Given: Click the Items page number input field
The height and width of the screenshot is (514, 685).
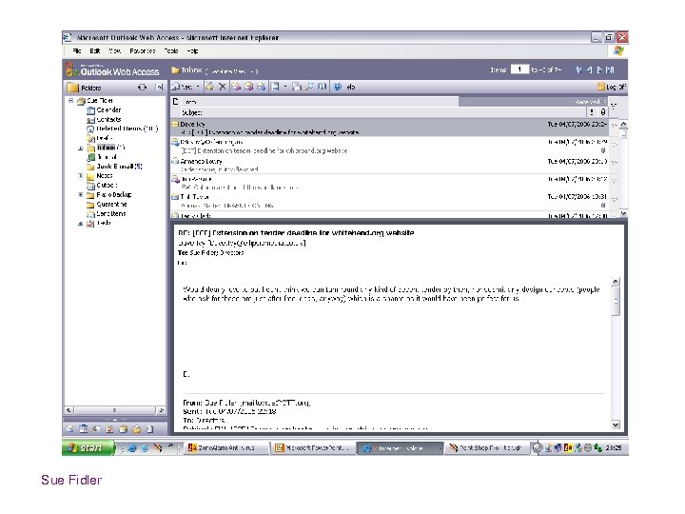Looking at the screenshot, I should pos(519,69).
